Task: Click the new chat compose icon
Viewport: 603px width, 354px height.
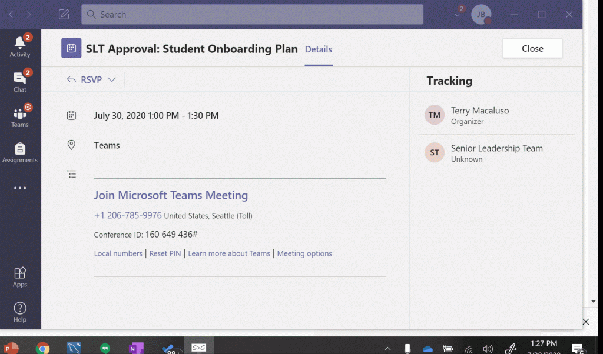Action: 64,14
